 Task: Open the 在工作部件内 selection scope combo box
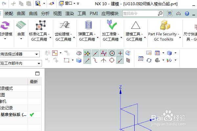(x=21, y=63)
